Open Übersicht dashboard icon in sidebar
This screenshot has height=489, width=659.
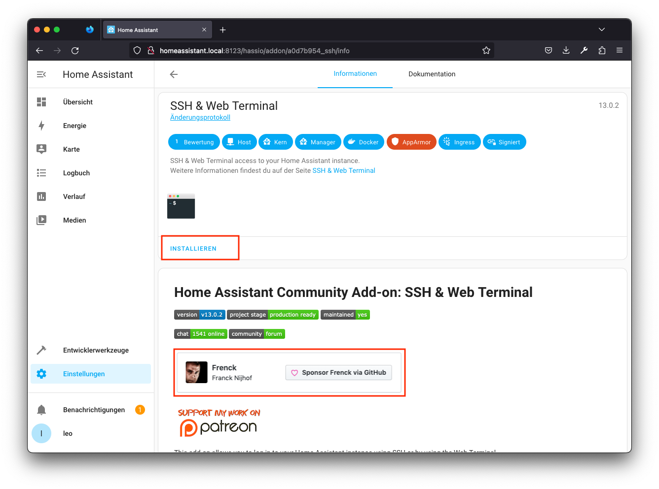pos(41,102)
